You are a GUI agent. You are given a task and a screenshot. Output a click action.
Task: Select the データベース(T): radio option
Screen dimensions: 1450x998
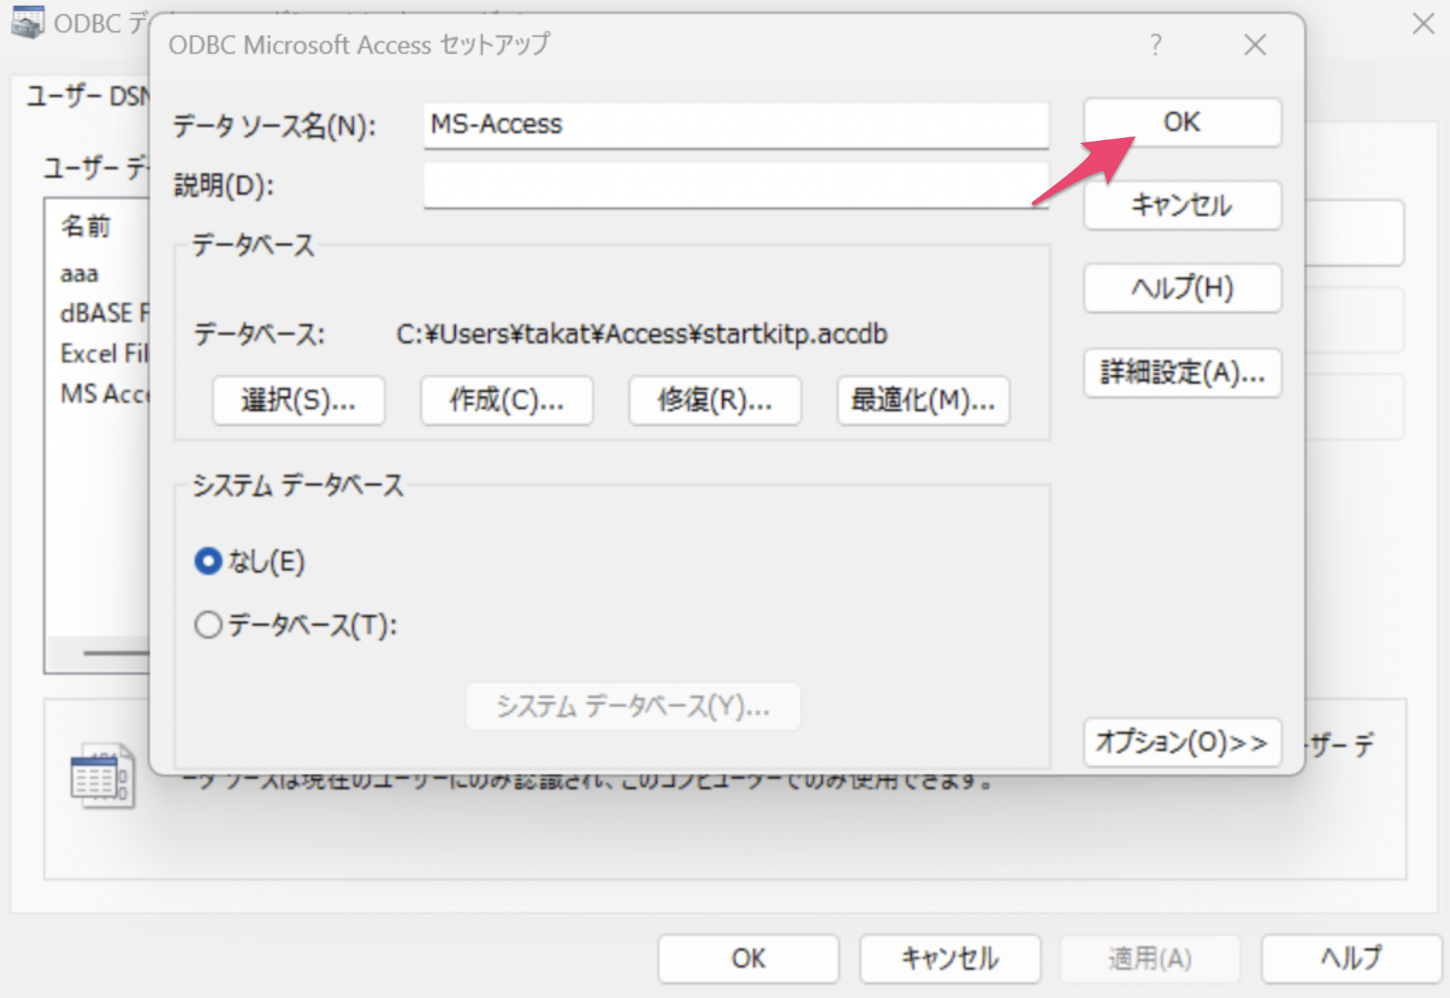pyautogui.click(x=208, y=625)
